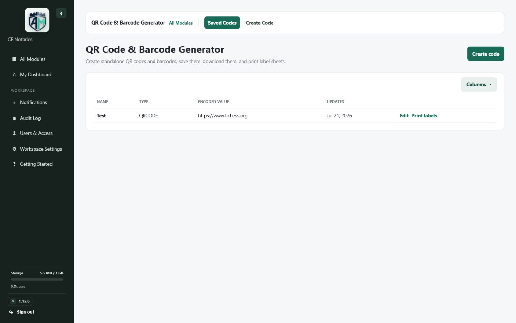Screen dimensions: 516x323
Task: Sort by the TYPE column header
Action: (x=144, y=102)
